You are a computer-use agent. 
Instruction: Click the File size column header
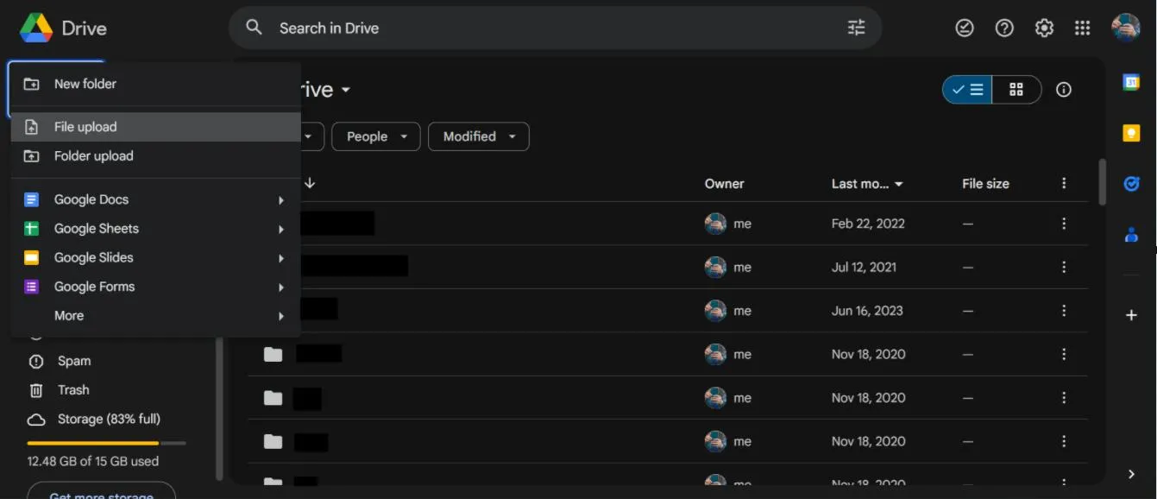pos(985,183)
